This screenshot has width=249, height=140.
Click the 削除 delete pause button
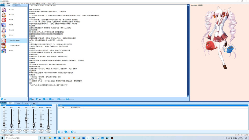(74, 132)
